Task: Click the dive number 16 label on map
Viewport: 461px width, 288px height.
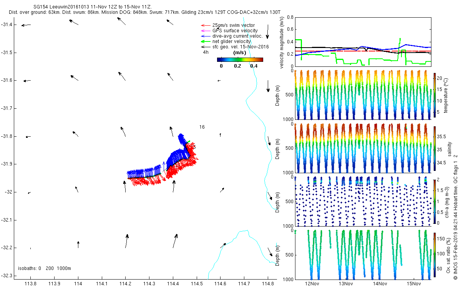Action: [202, 127]
